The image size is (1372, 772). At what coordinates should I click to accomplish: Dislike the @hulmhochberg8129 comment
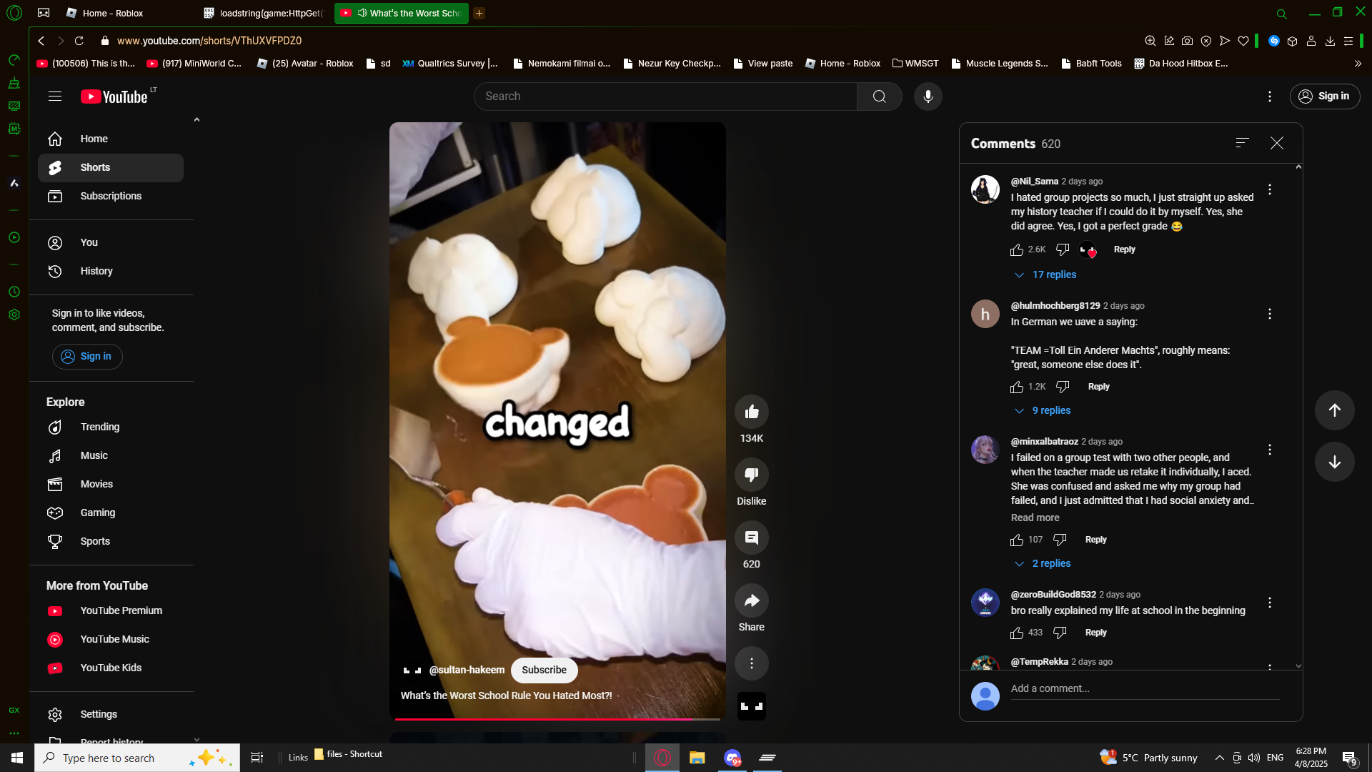coord(1063,387)
